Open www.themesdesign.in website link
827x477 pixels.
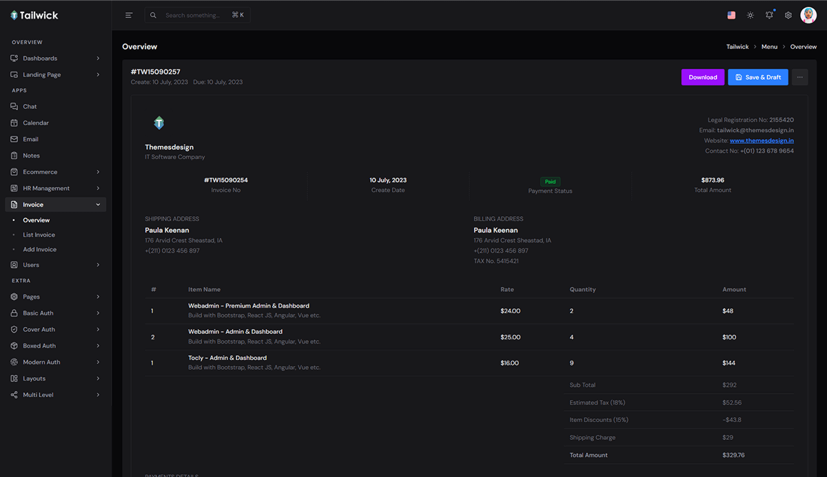pos(762,140)
